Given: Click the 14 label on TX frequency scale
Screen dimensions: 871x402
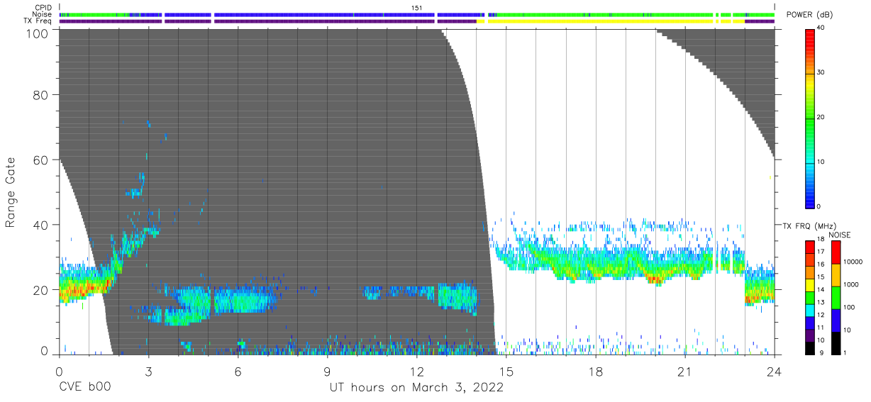Looking at the screenshot, I should coord(822,291).
